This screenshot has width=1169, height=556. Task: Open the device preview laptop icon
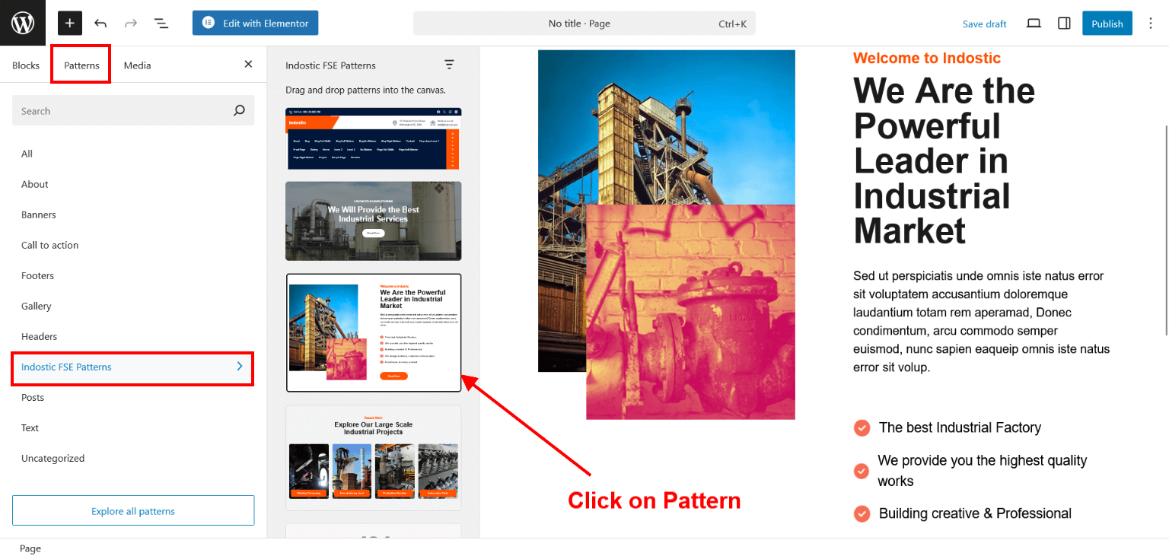[x=1034, y=23]
